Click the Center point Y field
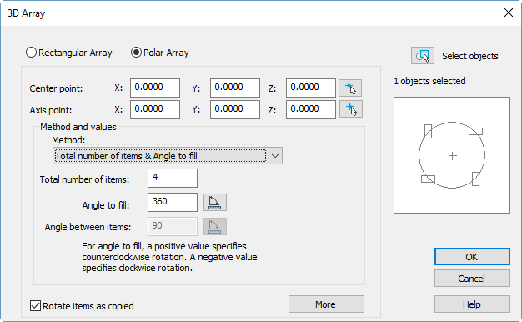The height and width of the screenshot is (322, 522). [235, 88]
